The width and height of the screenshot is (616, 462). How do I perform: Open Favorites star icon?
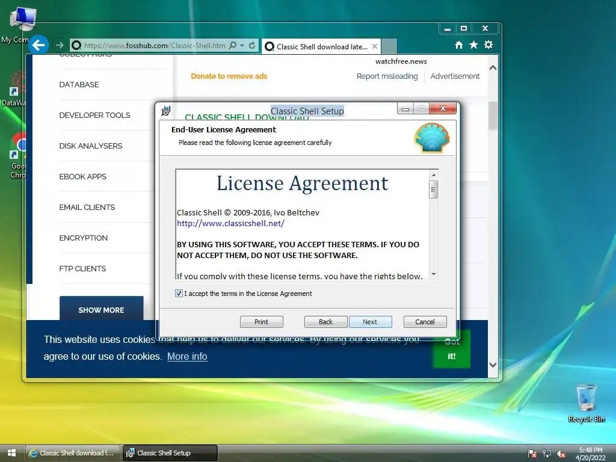click(x=473, y=45)
